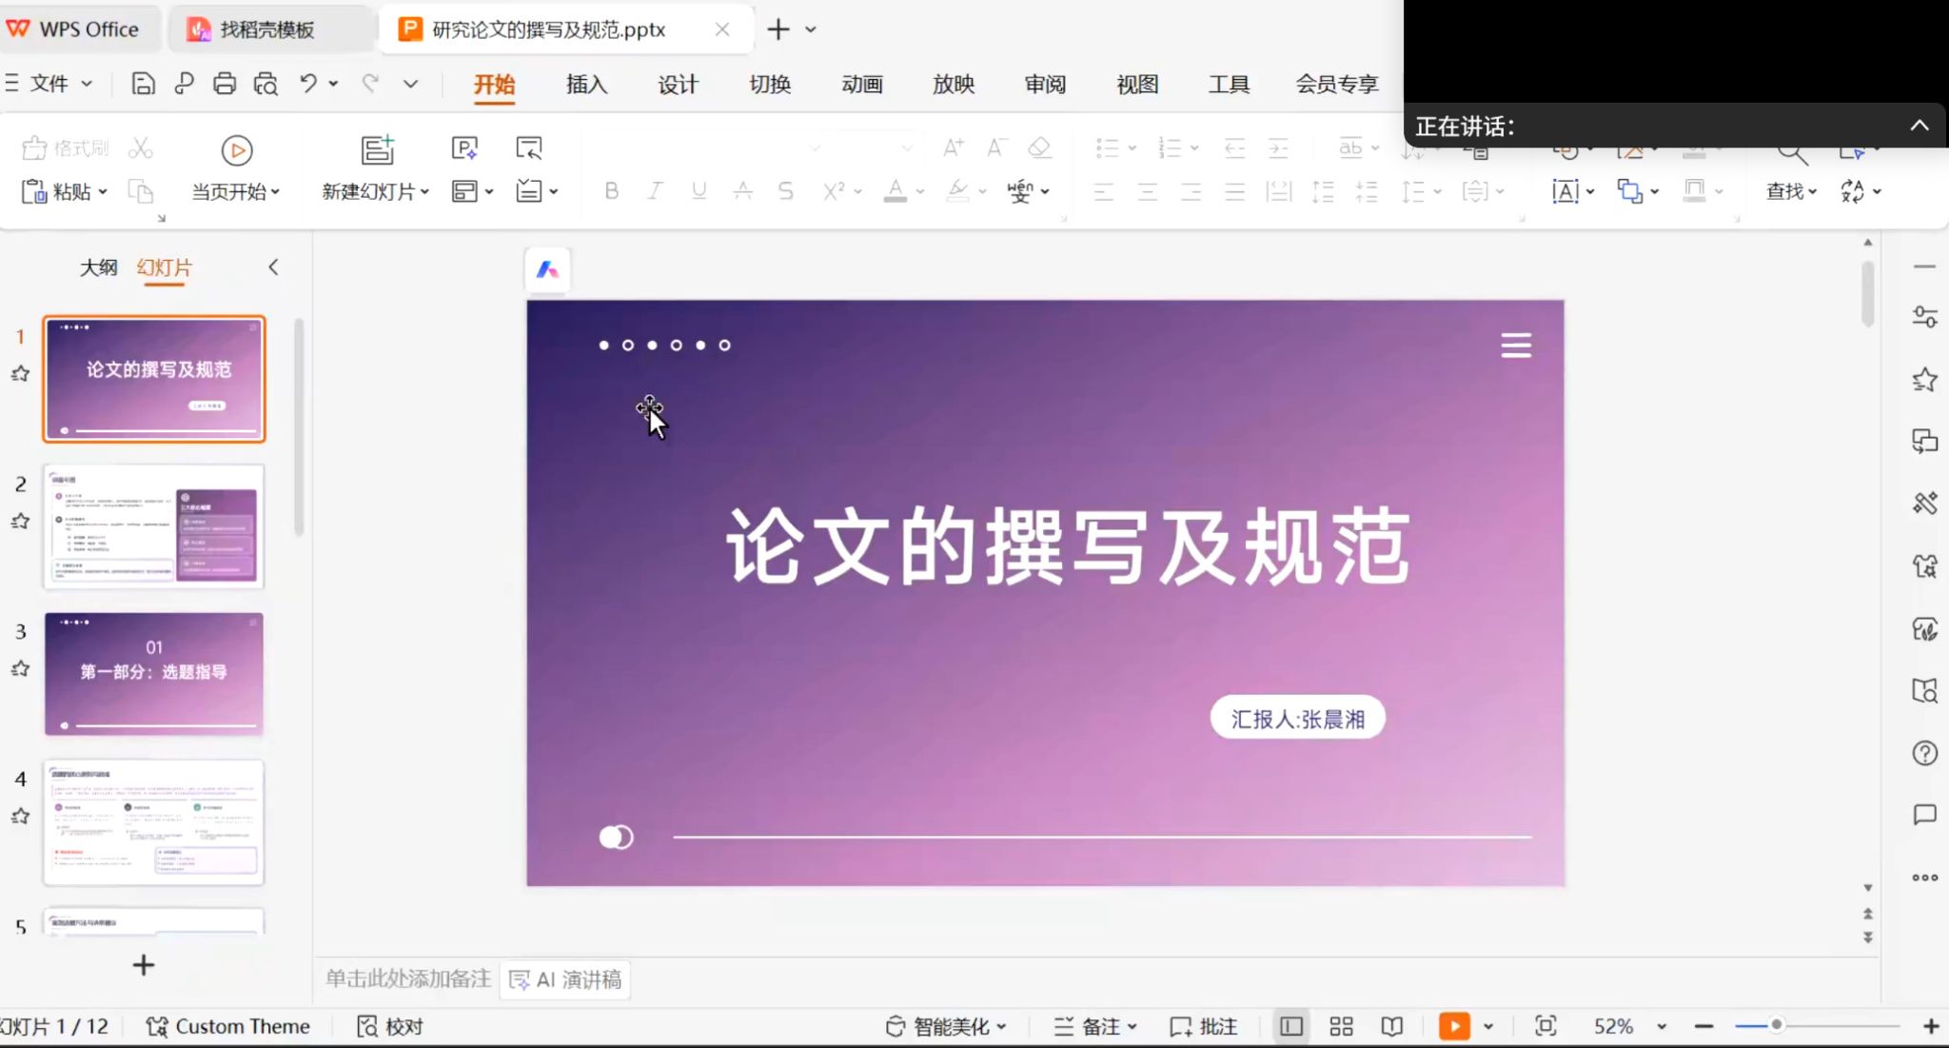Image resolution: width=1949 pixels, height=1048 pixels.
Task: Click the AI 演讲稿 button
Action: click(566, 979)
